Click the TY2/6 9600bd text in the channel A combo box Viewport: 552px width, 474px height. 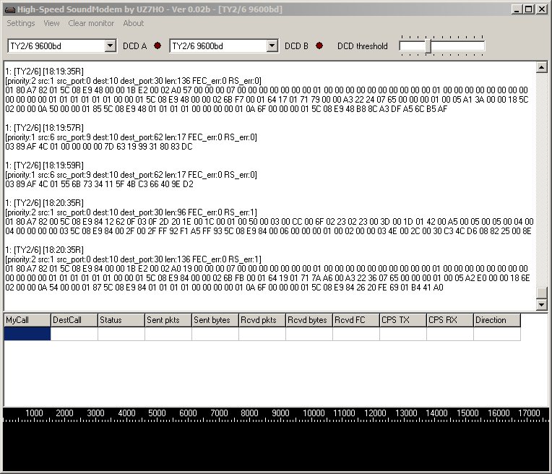pos(35,46)
